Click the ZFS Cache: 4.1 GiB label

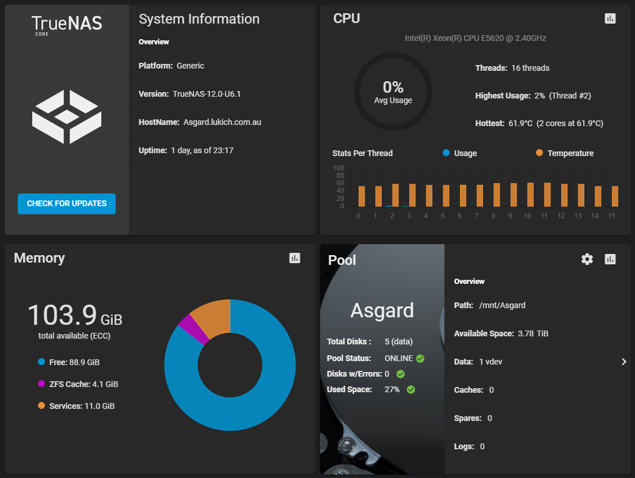[x=84, y=384]
